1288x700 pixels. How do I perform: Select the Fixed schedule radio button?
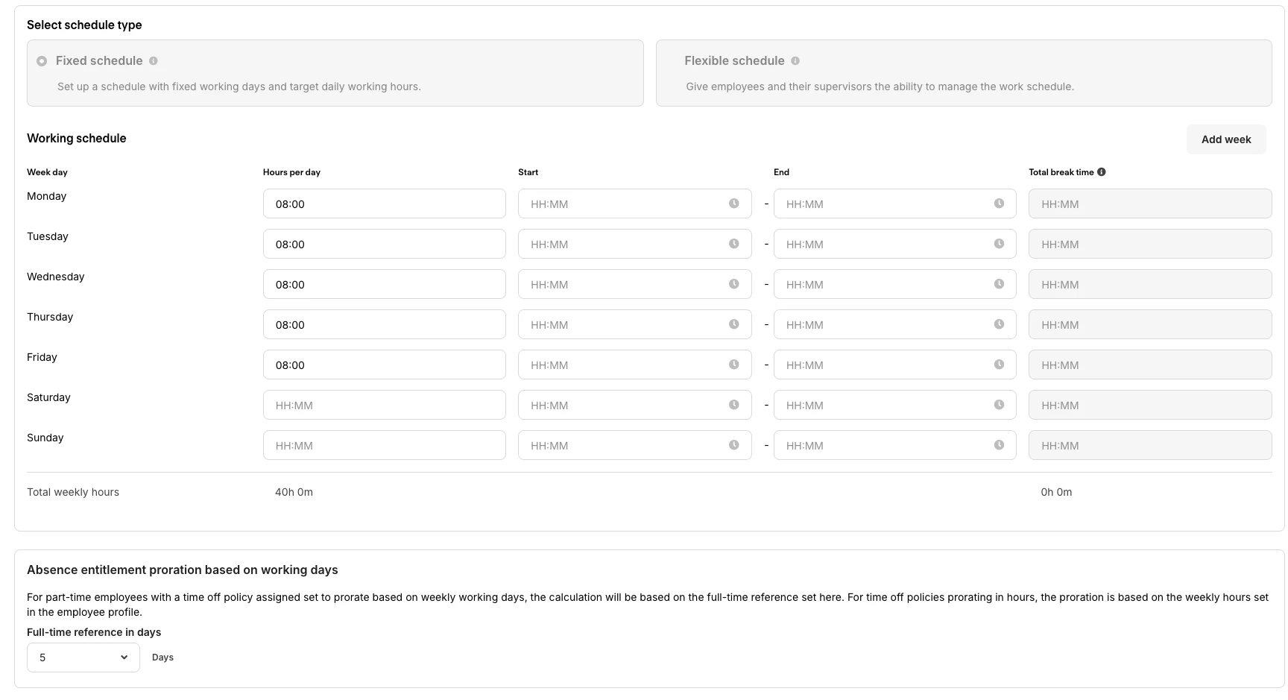[x=42, y=61]
